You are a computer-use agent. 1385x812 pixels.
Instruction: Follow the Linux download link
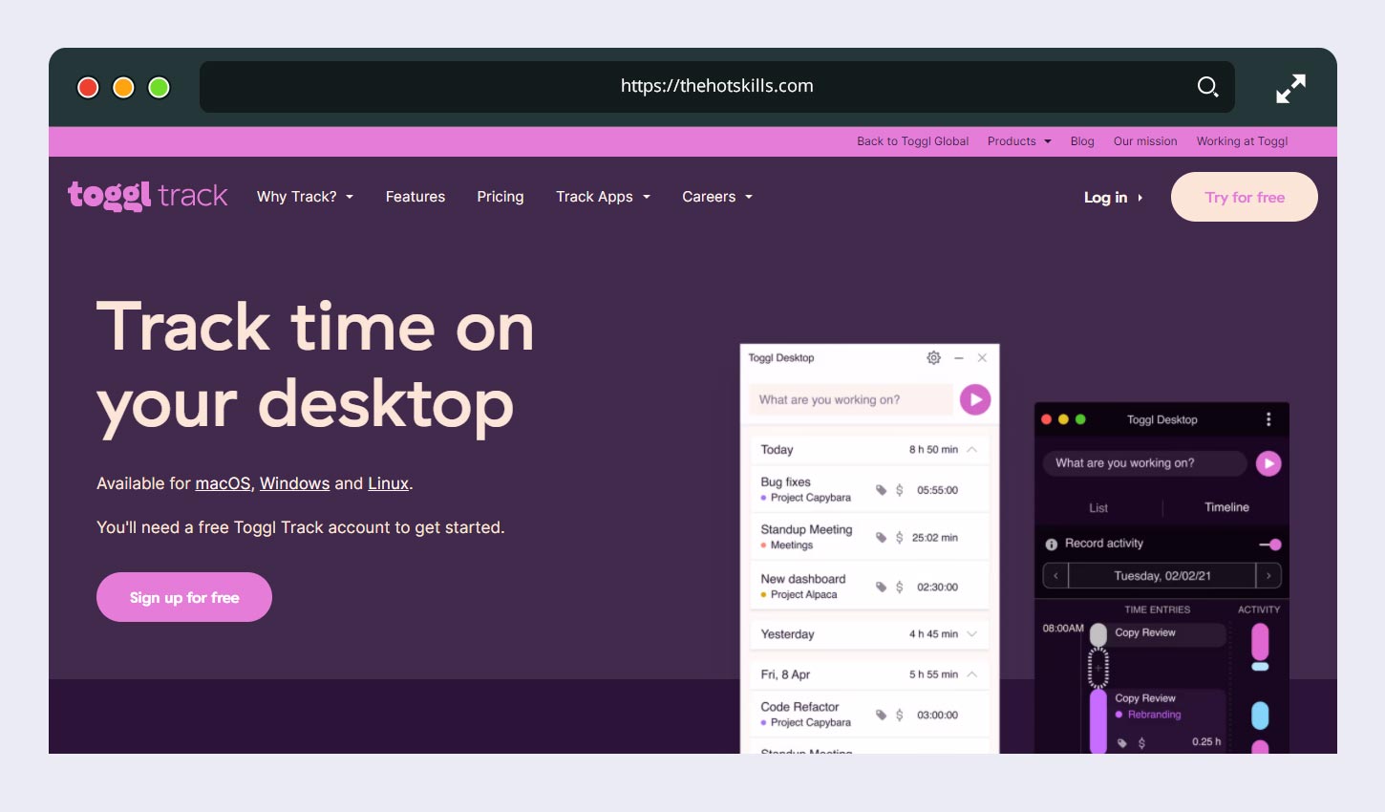[x=389, y=483]
